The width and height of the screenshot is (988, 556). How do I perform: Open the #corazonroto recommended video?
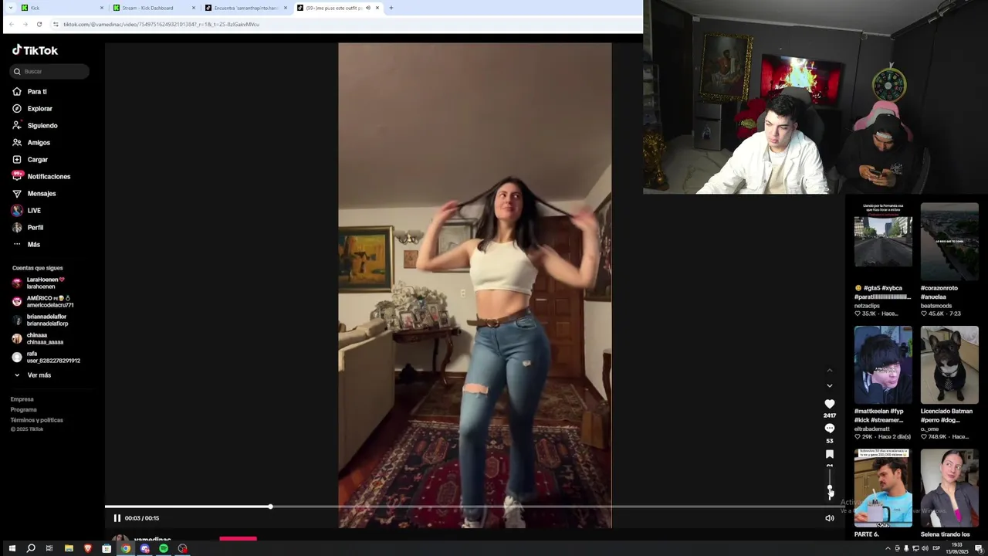pyautogui.click(x=949, y=242)
